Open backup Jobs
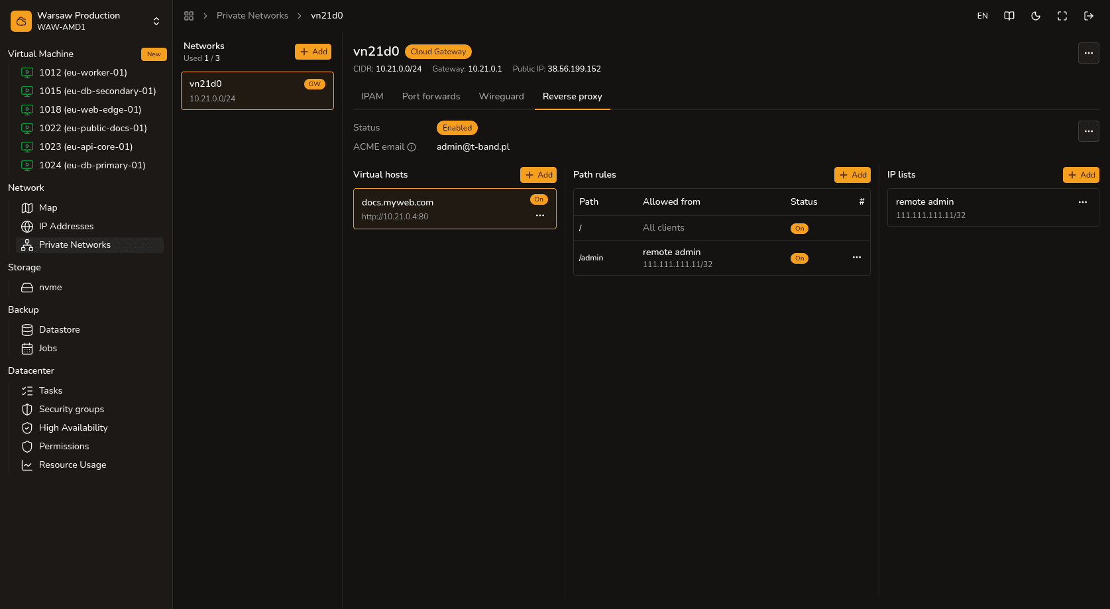Screen dimensions: 1110x609 click(89, 348)
